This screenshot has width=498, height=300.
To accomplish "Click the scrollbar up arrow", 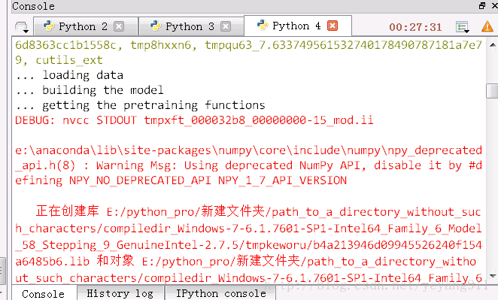I will (x=493, y=45).
